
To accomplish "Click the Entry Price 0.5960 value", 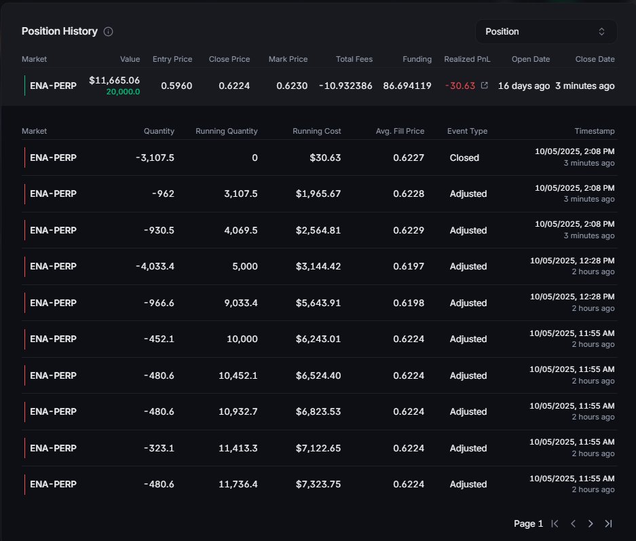I will pyautogui.click(x=176, y=86).
